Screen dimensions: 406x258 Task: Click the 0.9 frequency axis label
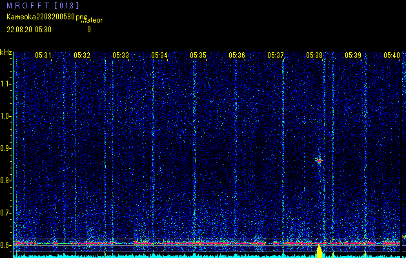(5, 148)
